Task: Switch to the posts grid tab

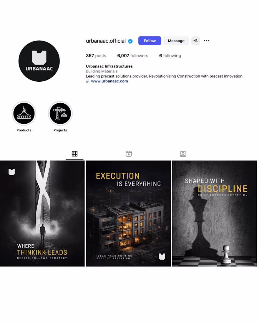Action: tap(74, 154)
